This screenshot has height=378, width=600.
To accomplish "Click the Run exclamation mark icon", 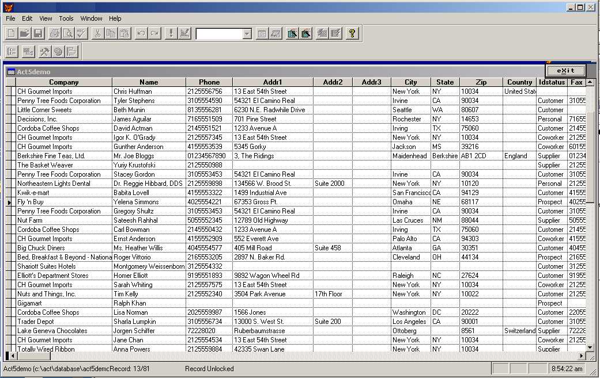I will click(x=171, y=33).
